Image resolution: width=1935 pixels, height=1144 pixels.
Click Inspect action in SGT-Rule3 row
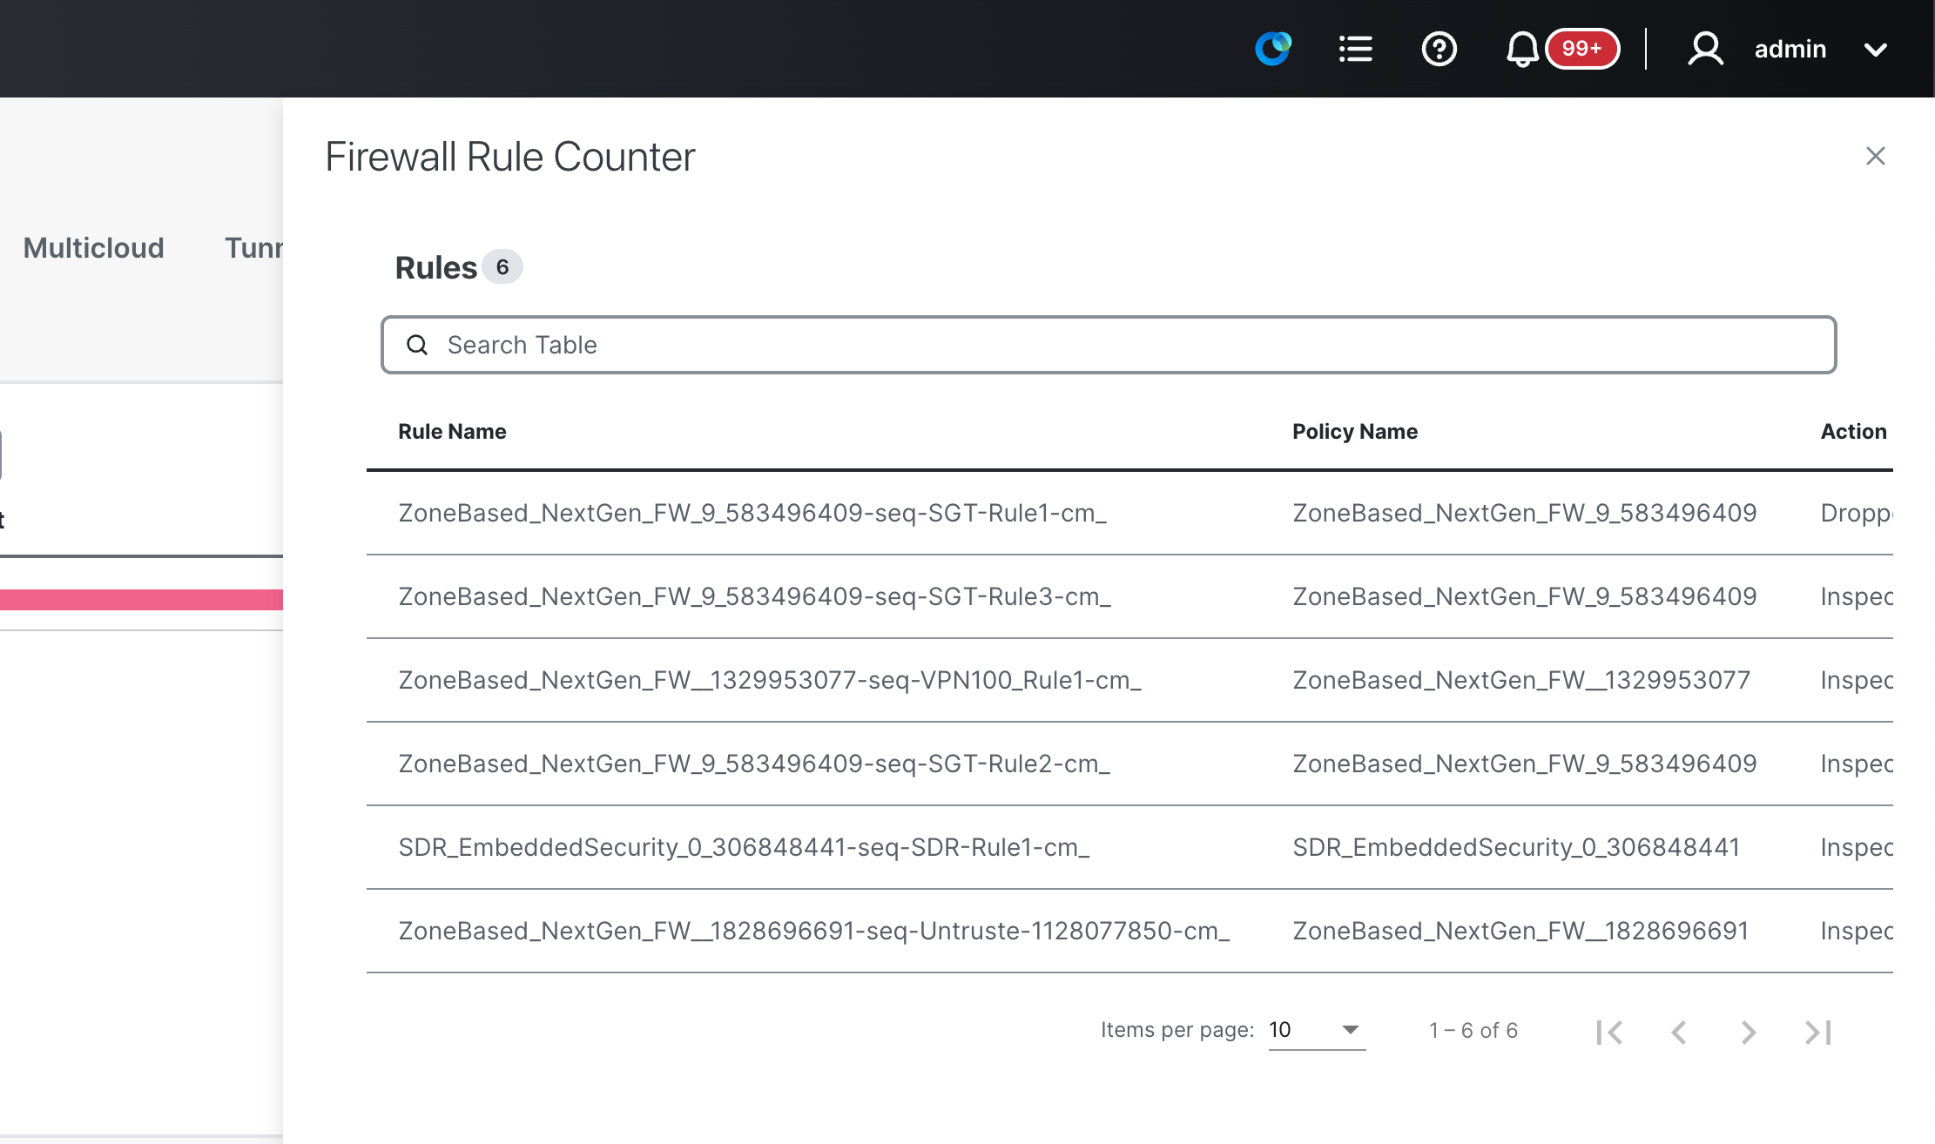click(1856, 596)
